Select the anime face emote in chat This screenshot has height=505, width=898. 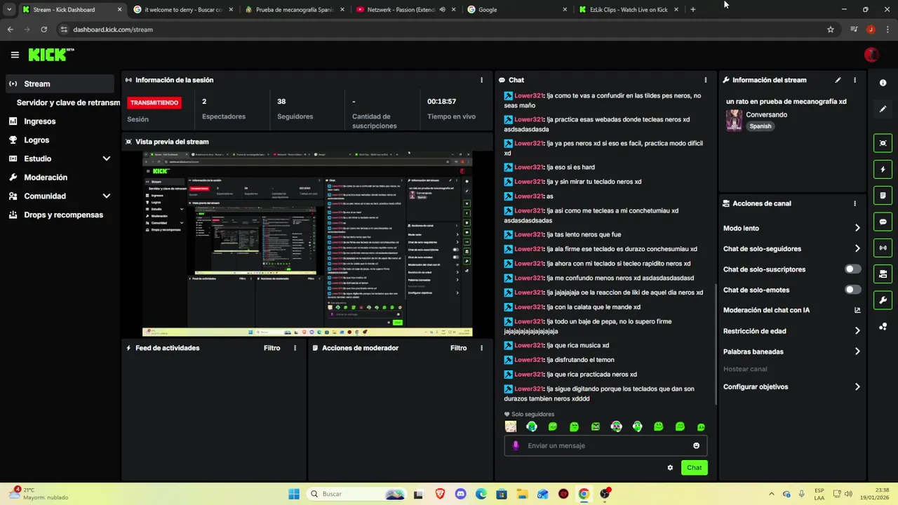511,426
